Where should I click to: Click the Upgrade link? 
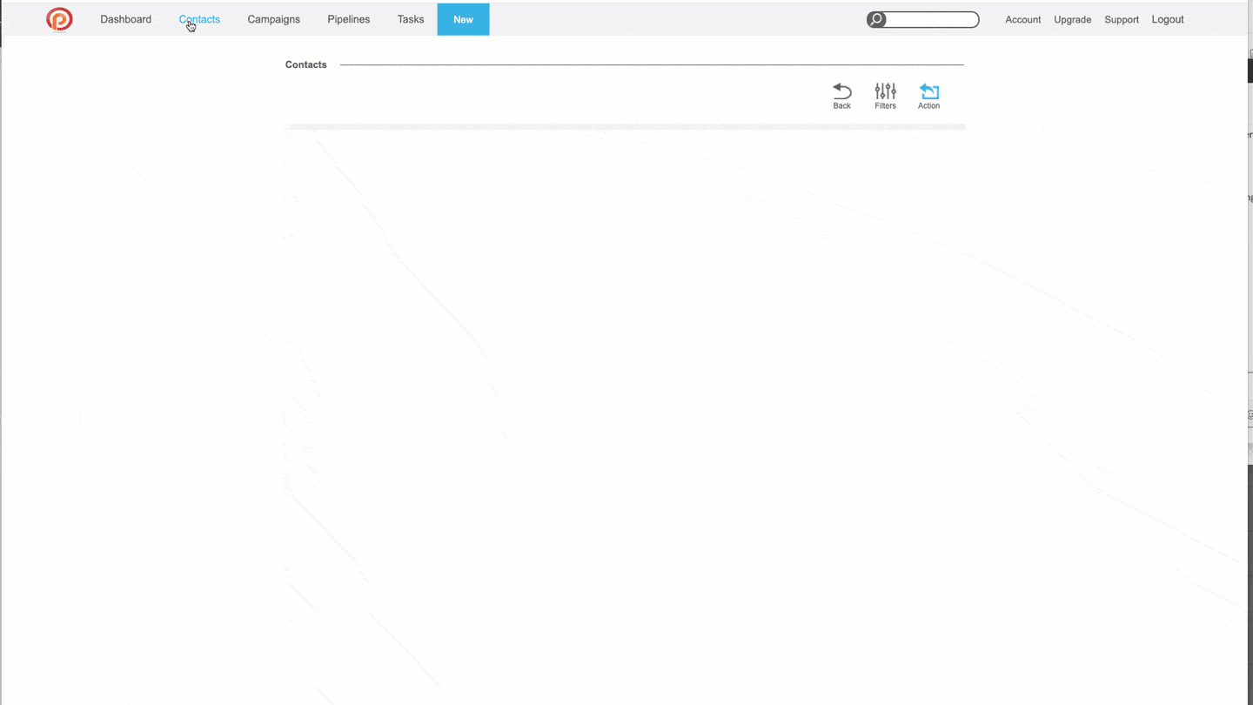coord(1072,19)
